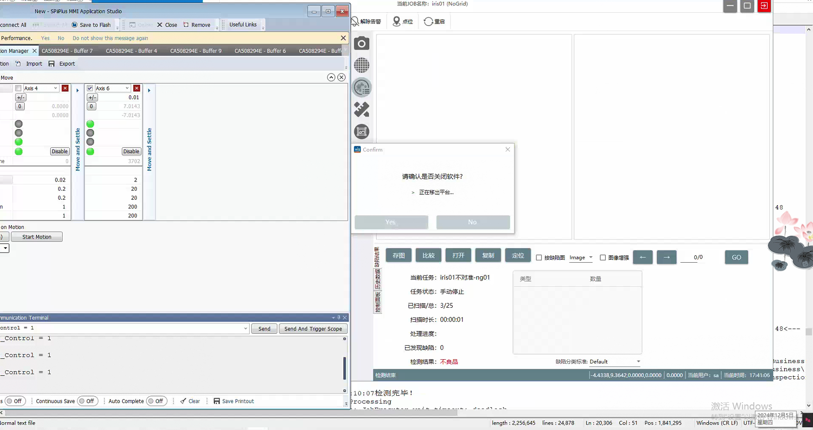Click the Send button in terminal

point(264,329)
